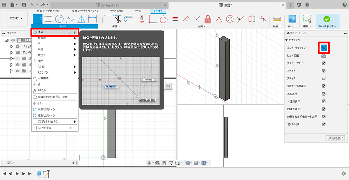The height and width of the screenshot is (180, 349).
Task: Collapse the Options section in Sketch Palette
Action: click(287, 40)
